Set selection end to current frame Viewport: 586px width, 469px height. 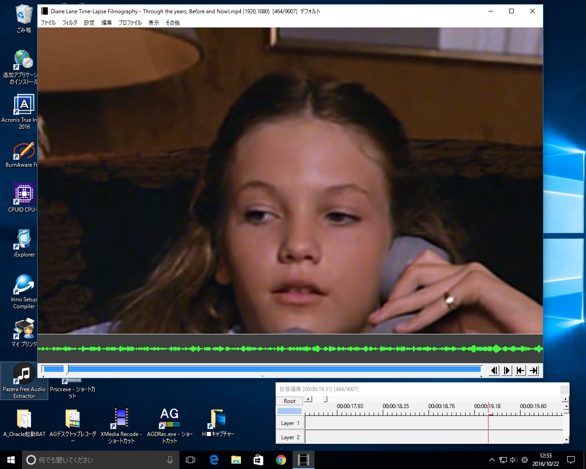click(533, 371)
